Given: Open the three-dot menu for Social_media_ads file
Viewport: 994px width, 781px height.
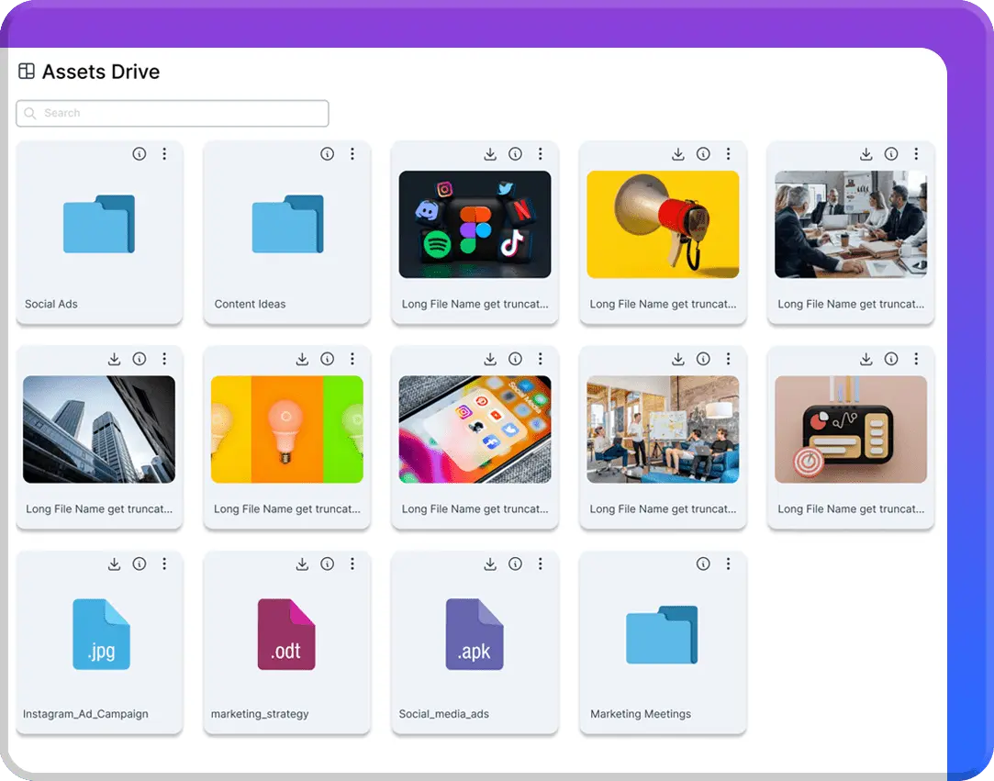Looking at the screenshot, I should (541, 563).
